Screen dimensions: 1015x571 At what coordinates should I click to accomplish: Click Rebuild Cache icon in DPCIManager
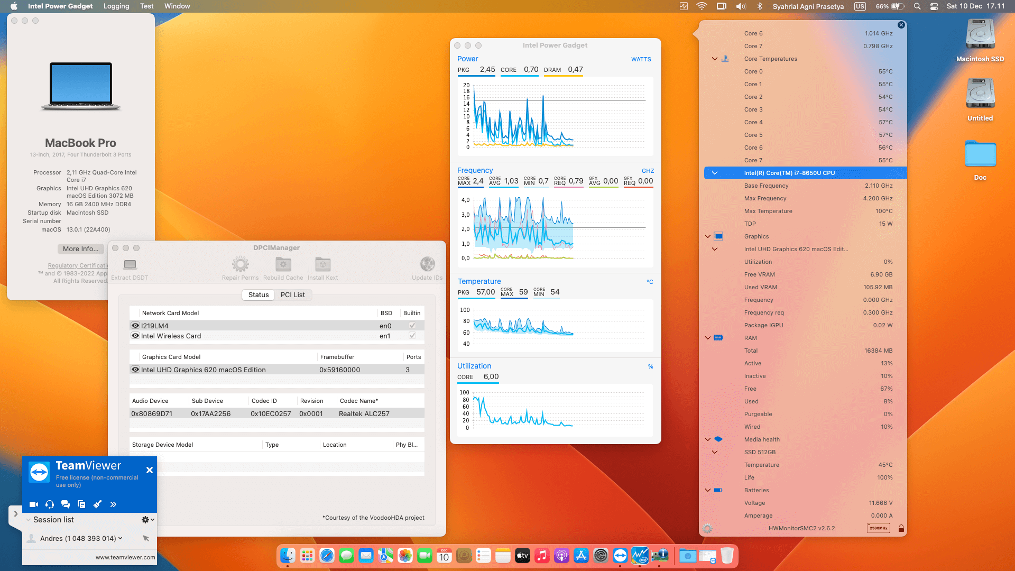pyautogui.click(x=283, y=264)
